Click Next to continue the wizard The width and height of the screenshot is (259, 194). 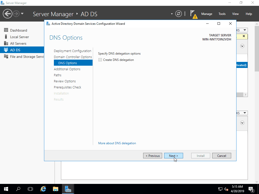pos(174,156)
